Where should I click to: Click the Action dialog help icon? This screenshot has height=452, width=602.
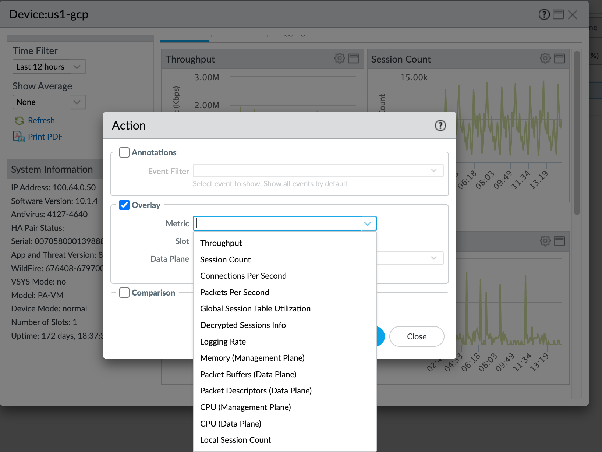click(x=440, y=126)
